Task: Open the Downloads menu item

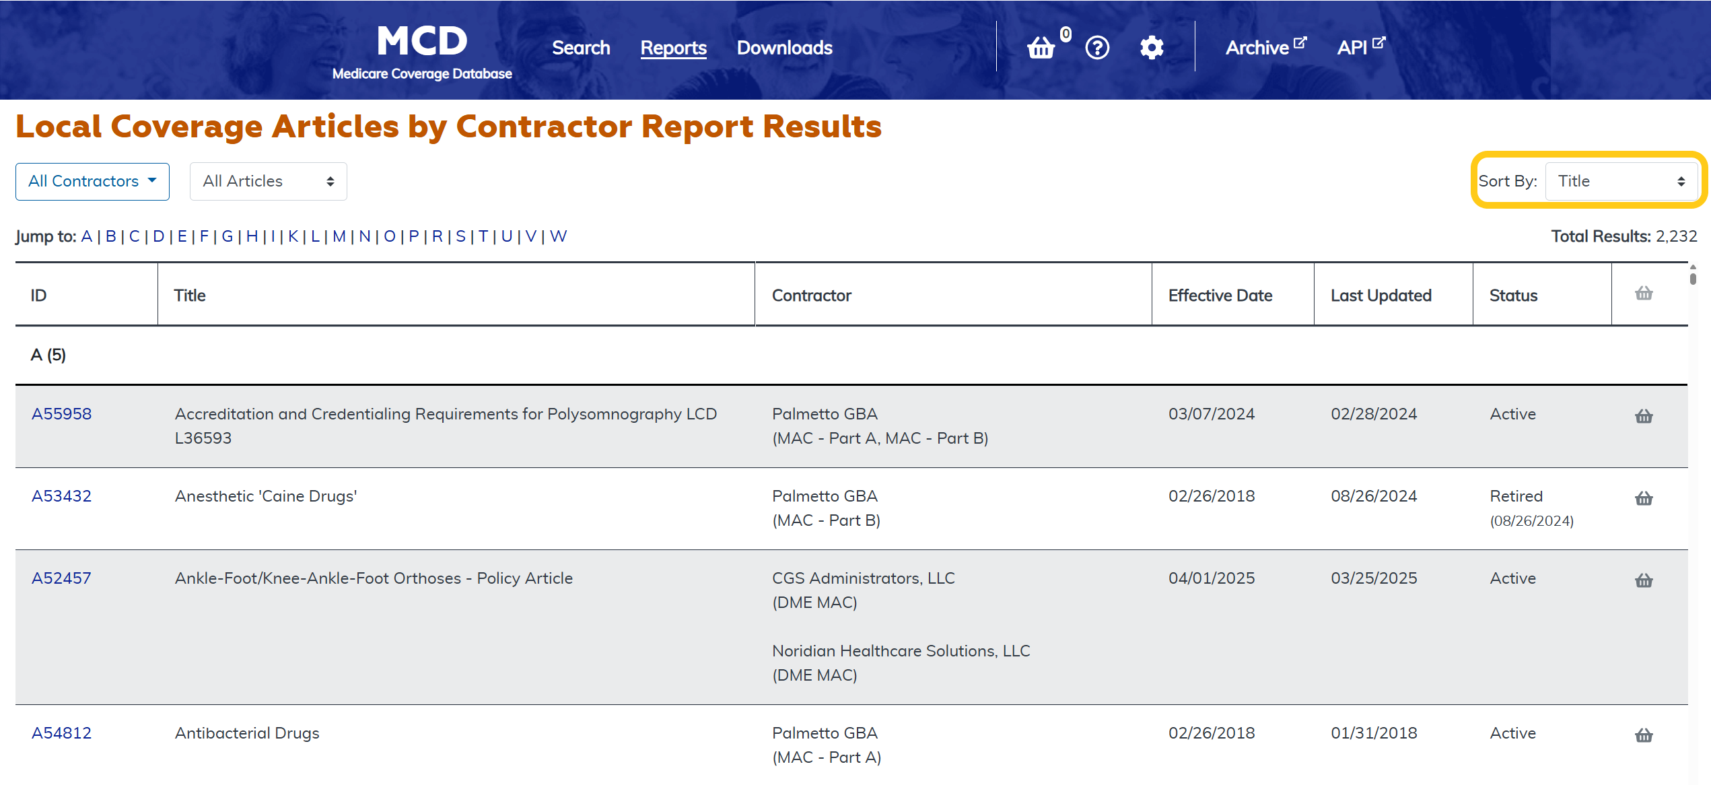Action: 784,48
